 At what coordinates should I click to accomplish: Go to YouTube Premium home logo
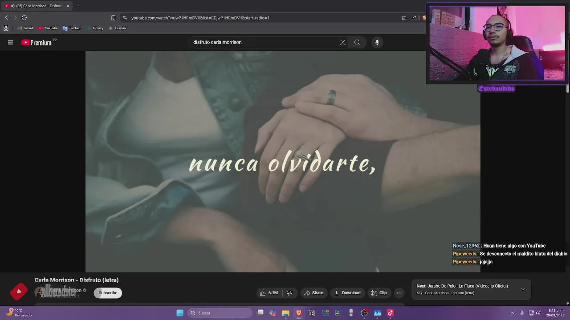37,42
